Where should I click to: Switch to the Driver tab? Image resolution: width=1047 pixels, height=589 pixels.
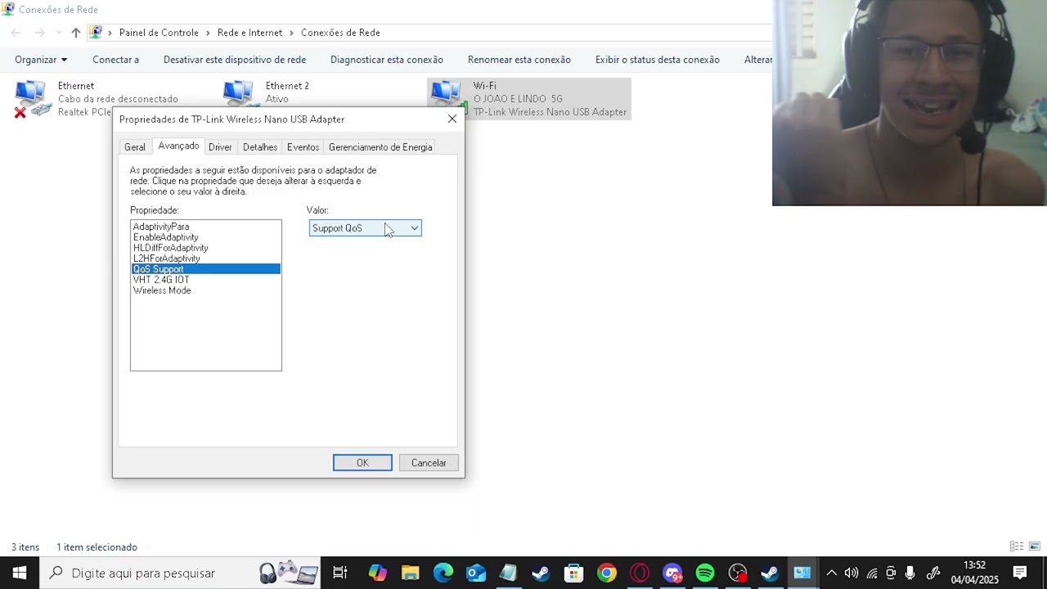220,147
